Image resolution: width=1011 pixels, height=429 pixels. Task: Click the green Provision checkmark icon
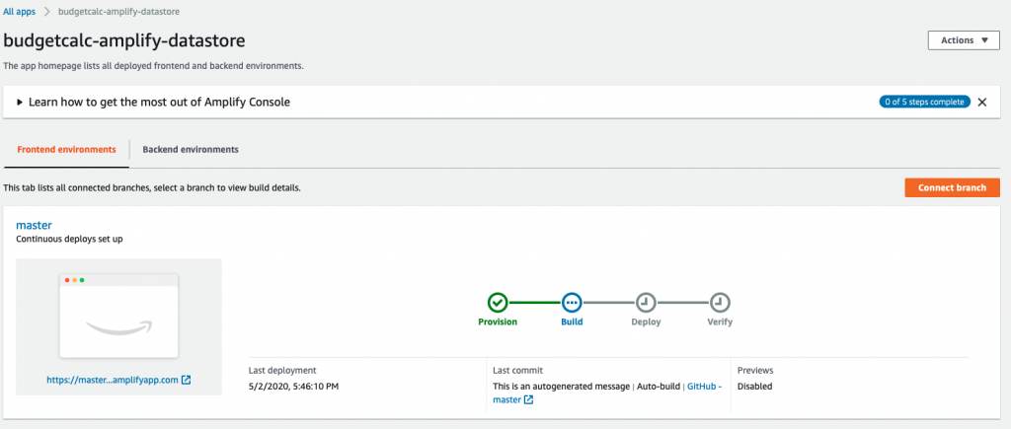click(x=498, y=302)
